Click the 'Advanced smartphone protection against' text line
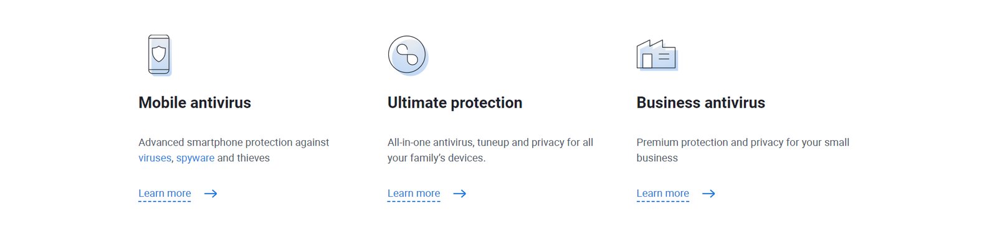 (x=234, y=143)
